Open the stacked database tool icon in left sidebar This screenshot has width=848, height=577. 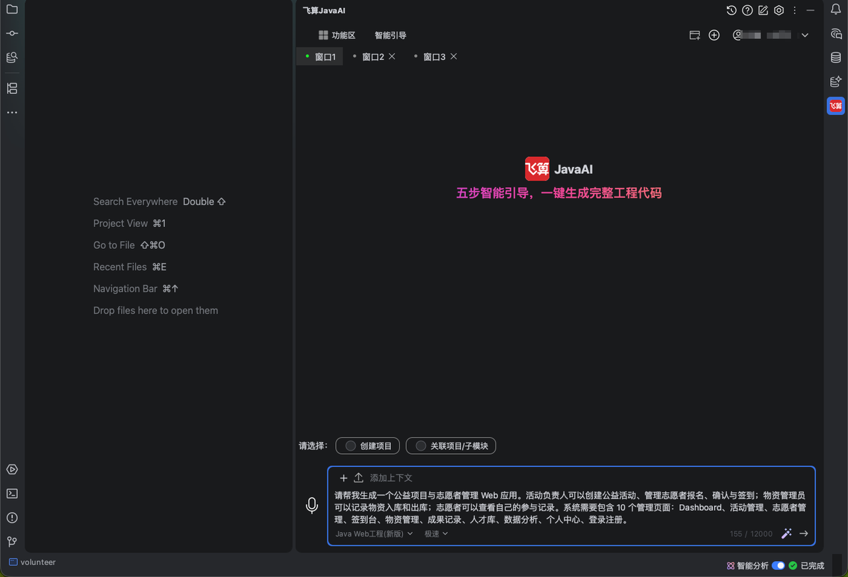(12, 58)
